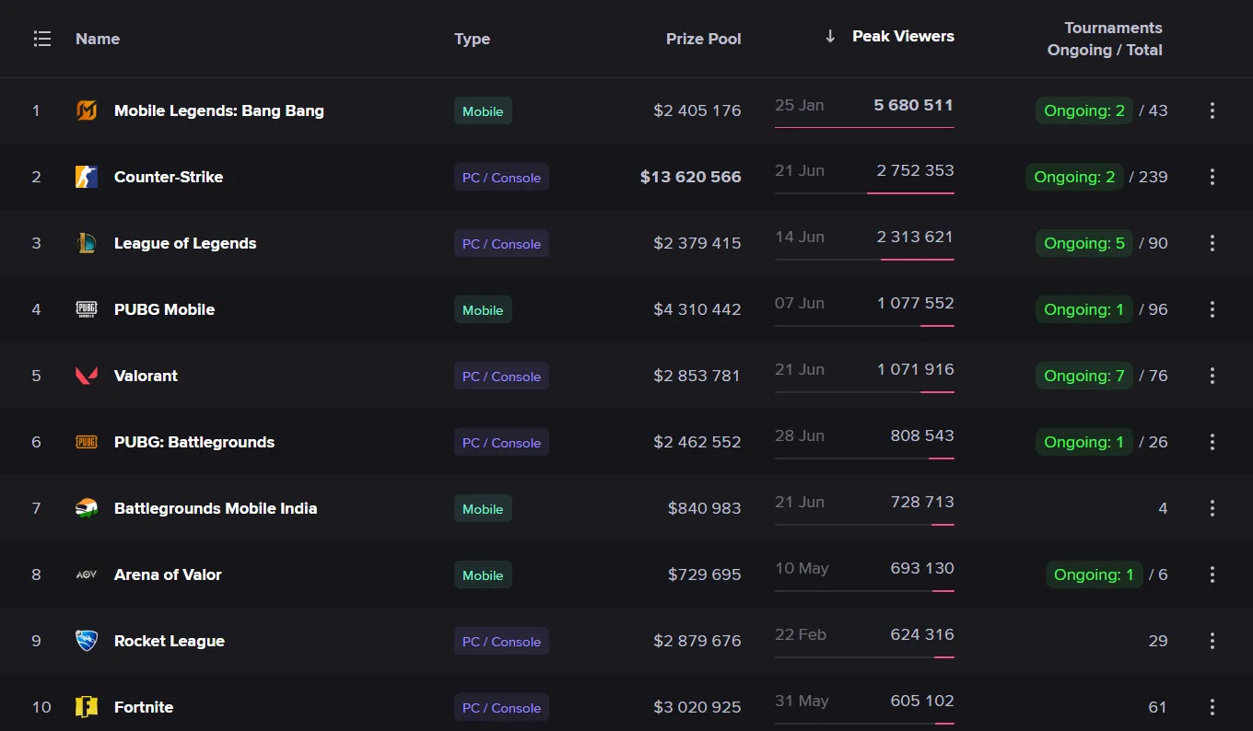
Task: Open the PUBG Mobile game page
Action: tap(164, 309)
